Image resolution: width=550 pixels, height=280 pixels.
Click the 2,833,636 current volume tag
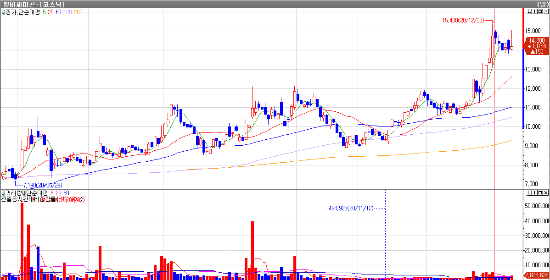click(537, 275)
